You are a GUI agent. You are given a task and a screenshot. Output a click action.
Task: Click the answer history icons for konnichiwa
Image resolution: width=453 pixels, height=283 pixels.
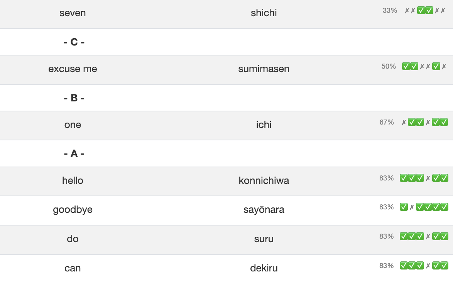(424, 178)
